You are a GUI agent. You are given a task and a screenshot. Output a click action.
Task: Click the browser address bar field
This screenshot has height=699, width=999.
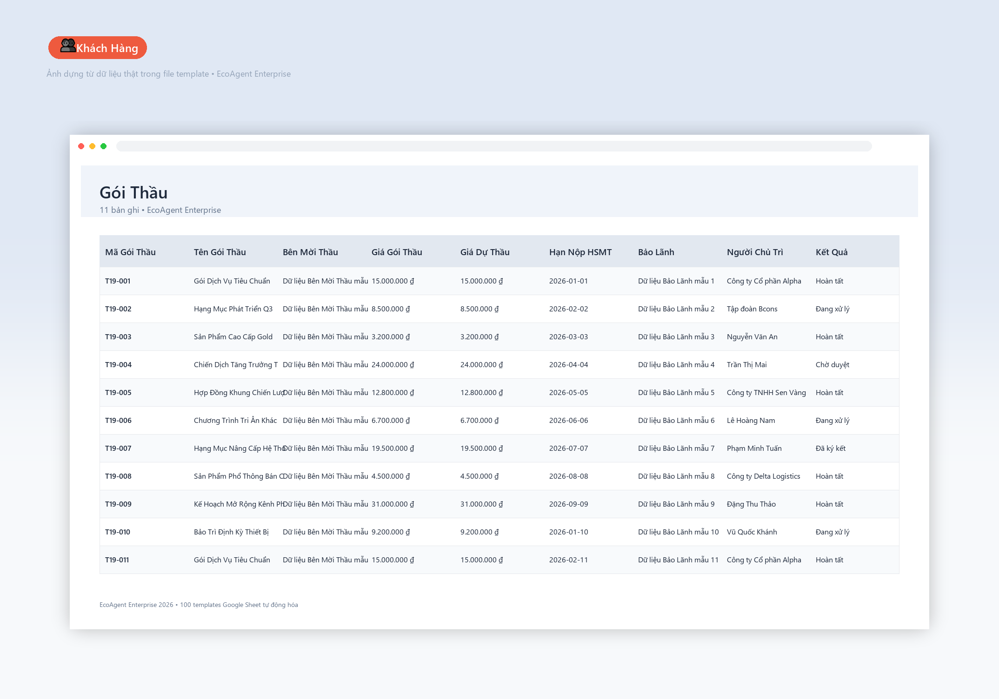point(494,146)
